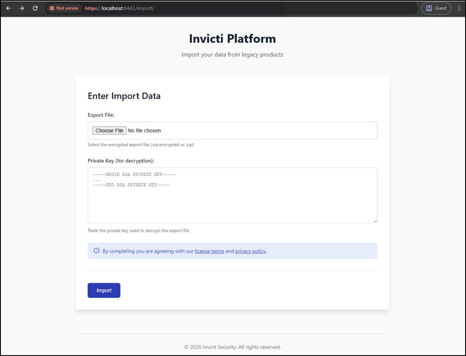Click the crossed-out https lock indicator
The width and height of the screenshot is (466, 356).
click(x=91, y=8)
